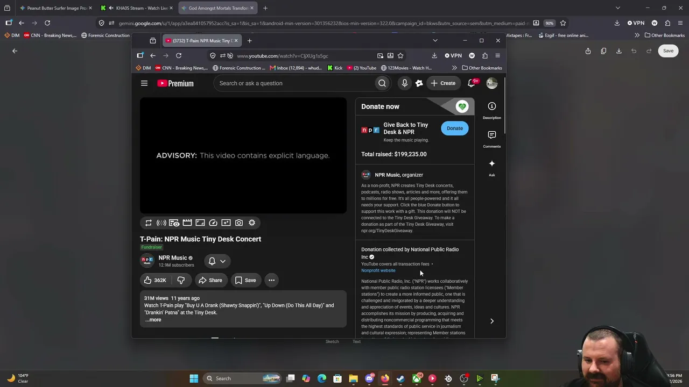Open Steam from the taskbar
This screenshot has width=689, height=387.
pos(400,378)
